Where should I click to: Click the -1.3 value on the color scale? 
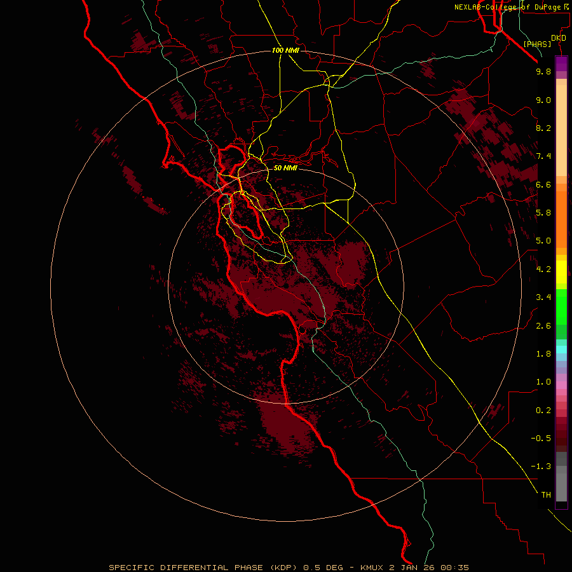coord(541,466)
